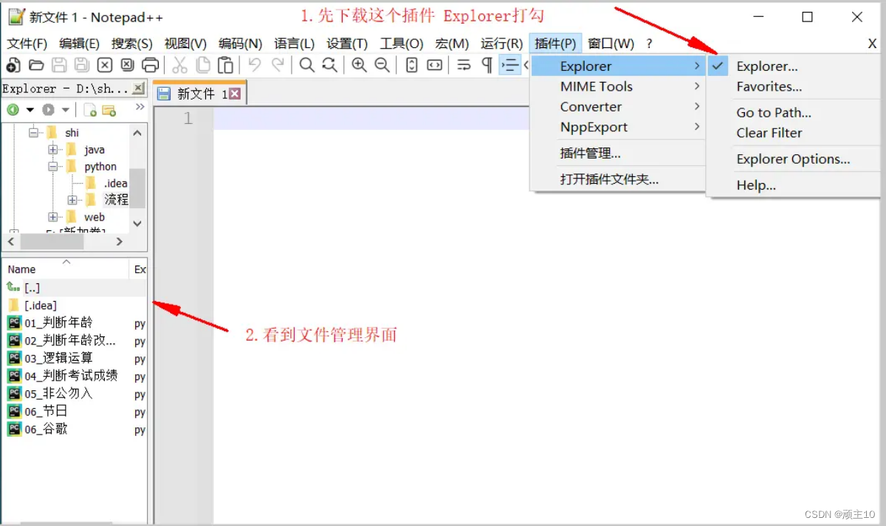The width and height of the screenshot is (886, 526).
Task: Click the Save All toolbar icon
Action: point(82,65)
